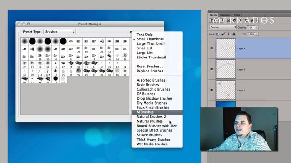
Task: Select the Layer 2 thumbnail
Action: coord(226,90)
